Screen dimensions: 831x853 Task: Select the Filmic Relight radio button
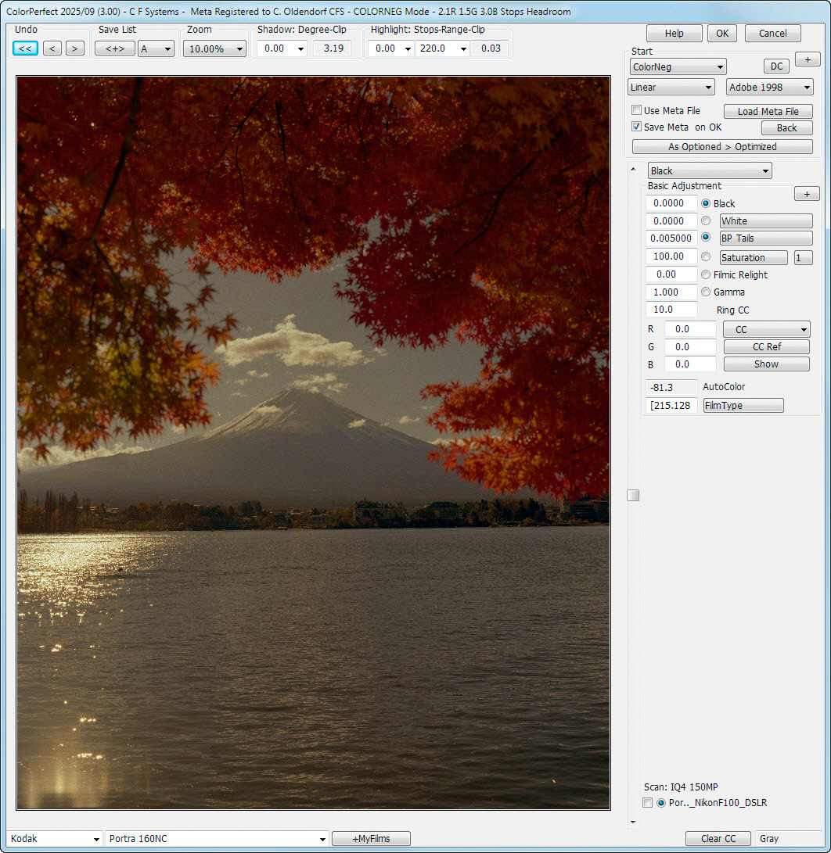point(706,275)
